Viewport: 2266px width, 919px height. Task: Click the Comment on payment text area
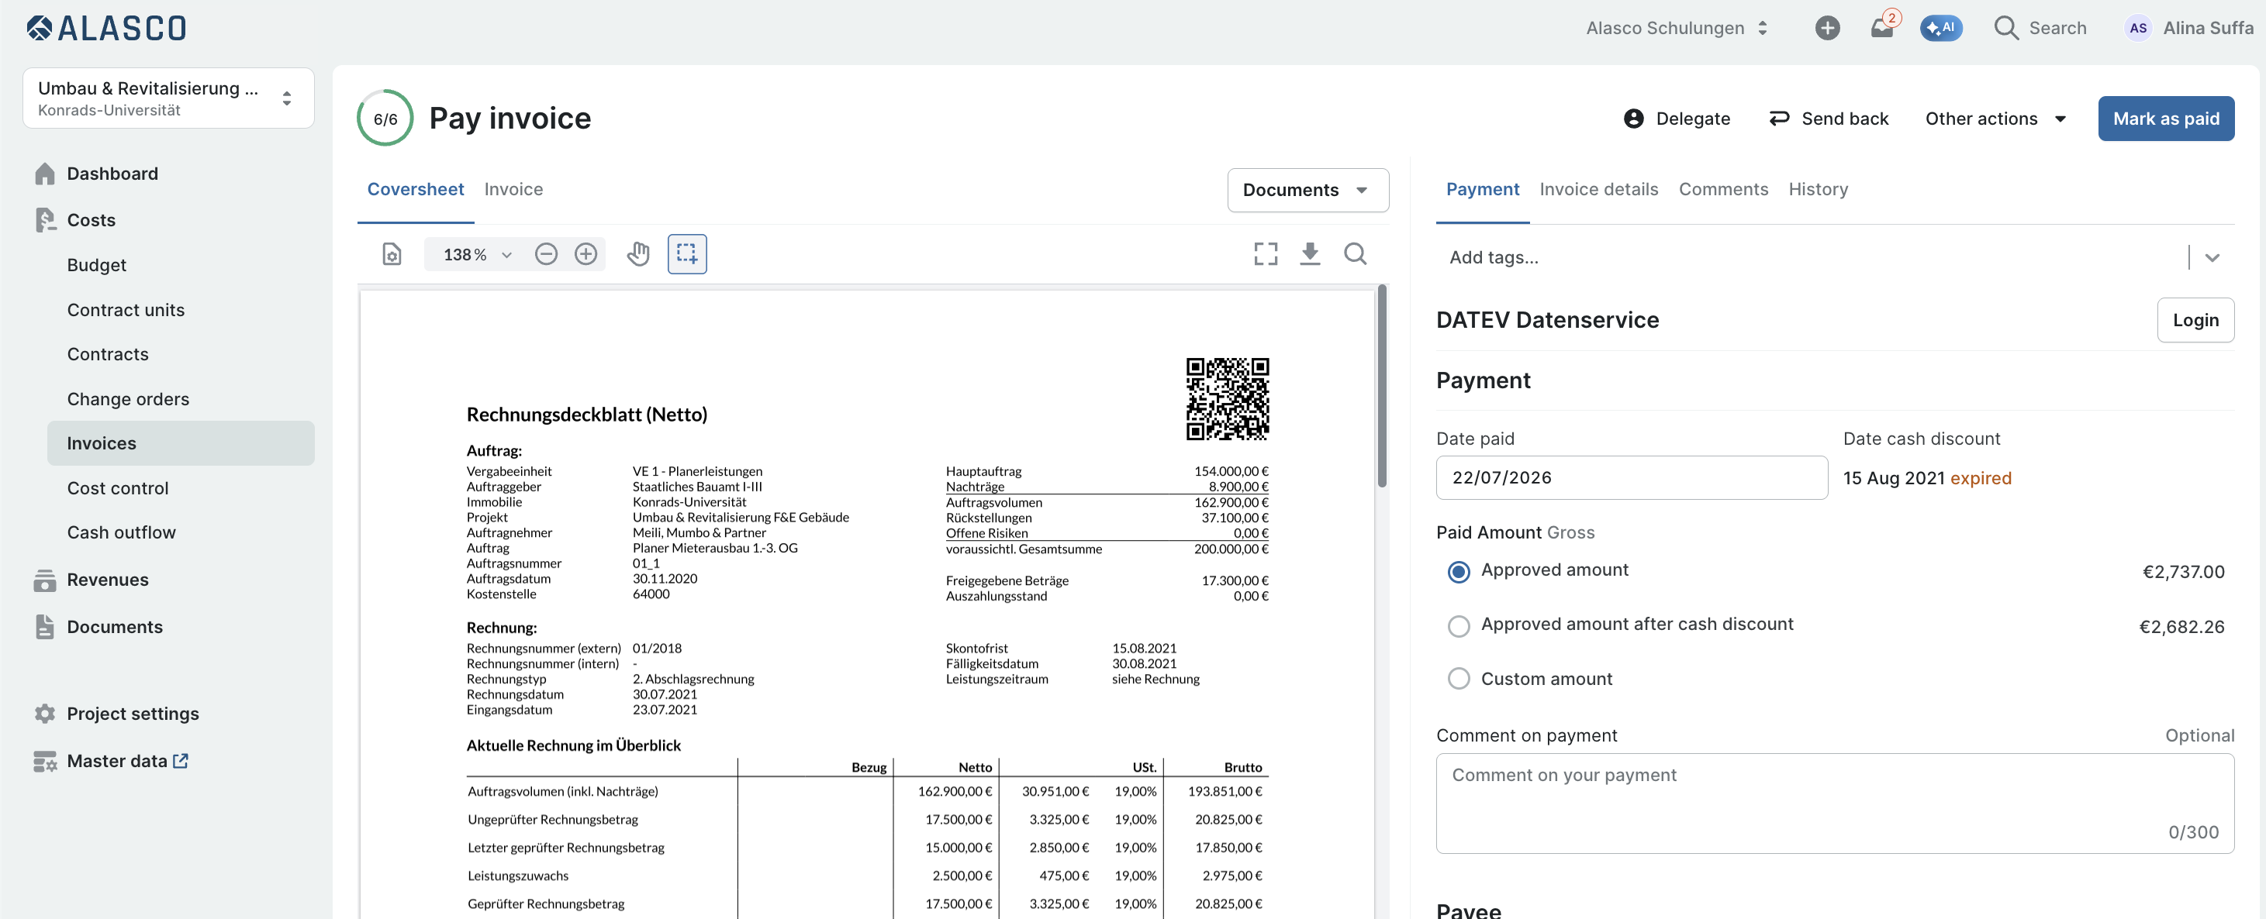click(1834, 803)
